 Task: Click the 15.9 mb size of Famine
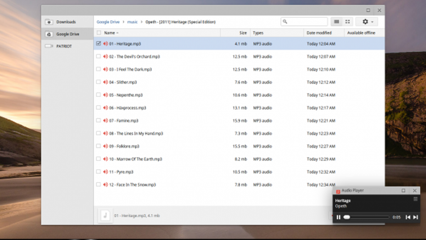tap(240, 120)
